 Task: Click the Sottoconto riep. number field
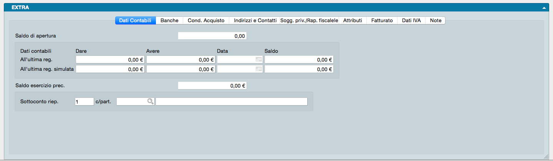[x=84, y=102]
